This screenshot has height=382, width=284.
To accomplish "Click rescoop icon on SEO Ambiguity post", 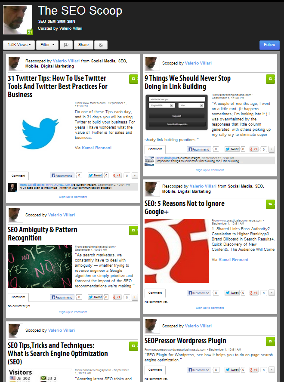I will coord(133,231).
